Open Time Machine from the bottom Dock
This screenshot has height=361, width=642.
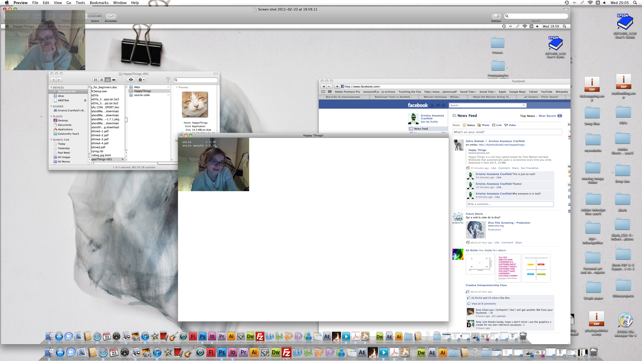tap(200, 352)
